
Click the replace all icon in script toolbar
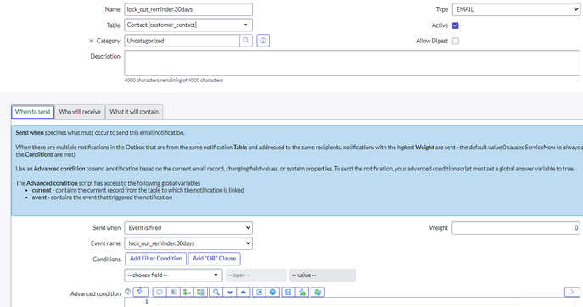[x=200, y=292]
